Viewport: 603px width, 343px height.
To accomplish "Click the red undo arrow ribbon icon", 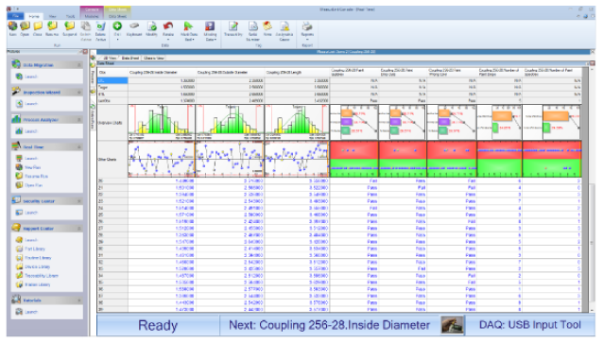I will click(168, 26).
